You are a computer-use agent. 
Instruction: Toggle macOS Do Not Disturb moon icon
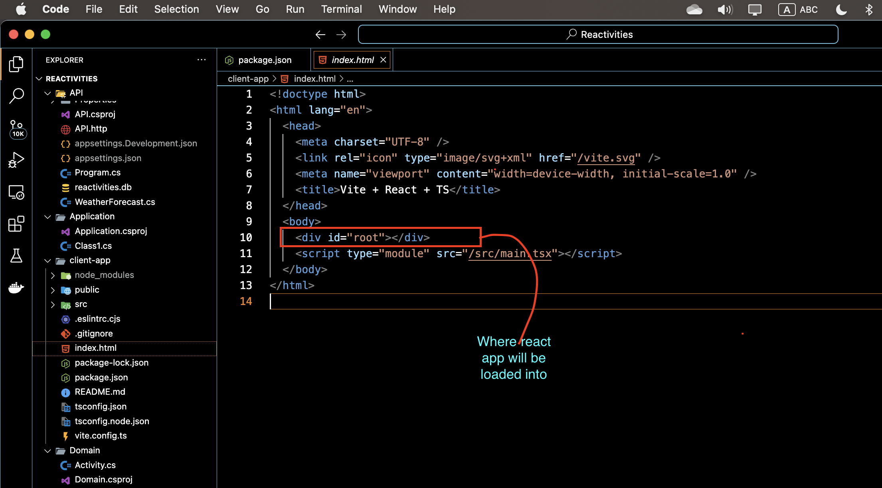841,10
